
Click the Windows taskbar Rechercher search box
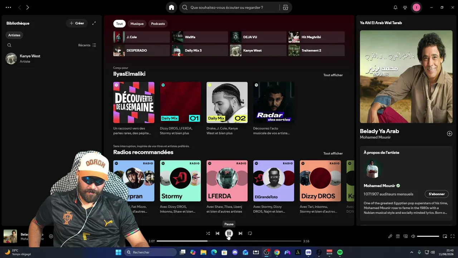[x=150, y=252]
